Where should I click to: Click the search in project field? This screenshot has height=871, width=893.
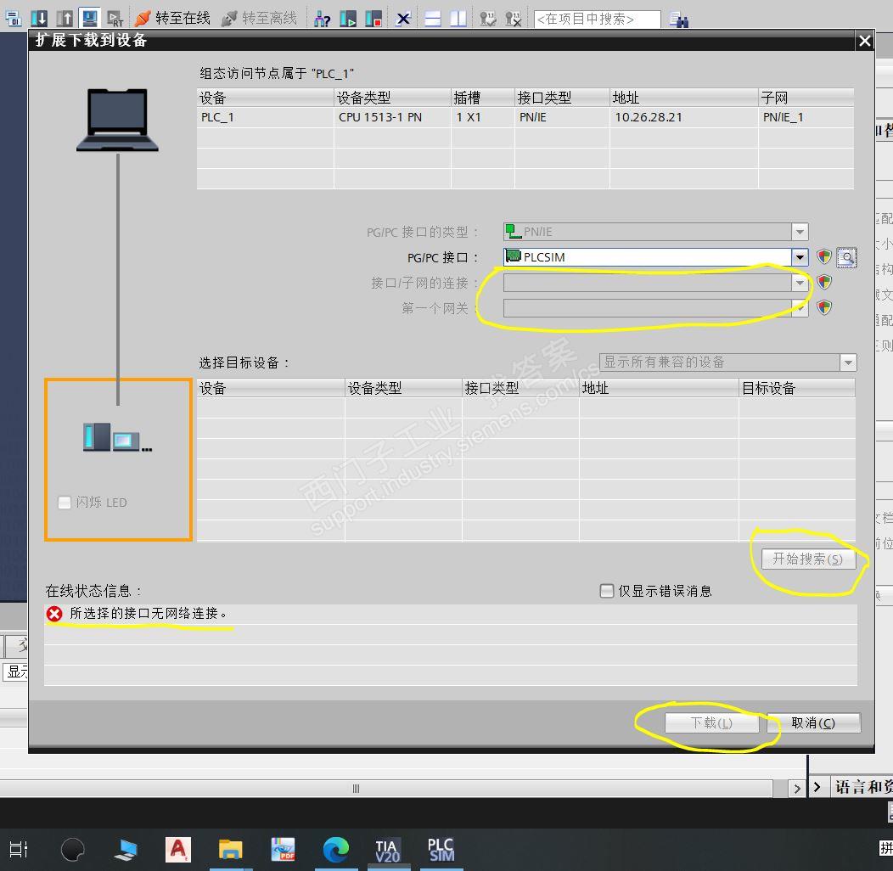tap(597, 19)
